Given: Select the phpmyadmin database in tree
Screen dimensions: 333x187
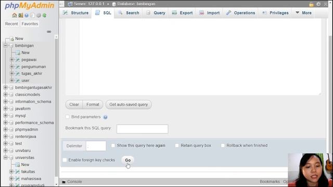Looking at the screenshot, I should [x=27, y=129].
